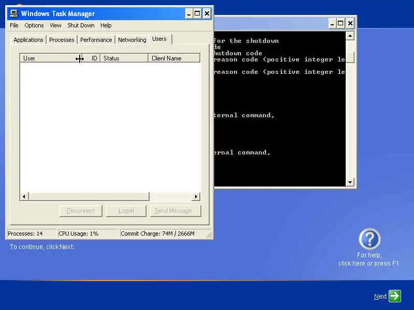Maximize the Windows Task Manager window
The height and width of the screenshot is (310, 414).
197,13
